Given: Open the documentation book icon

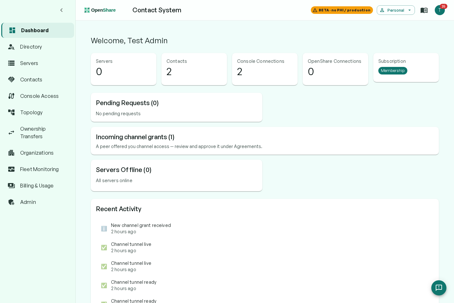Looking at the screenshot, I should [424, 10].
